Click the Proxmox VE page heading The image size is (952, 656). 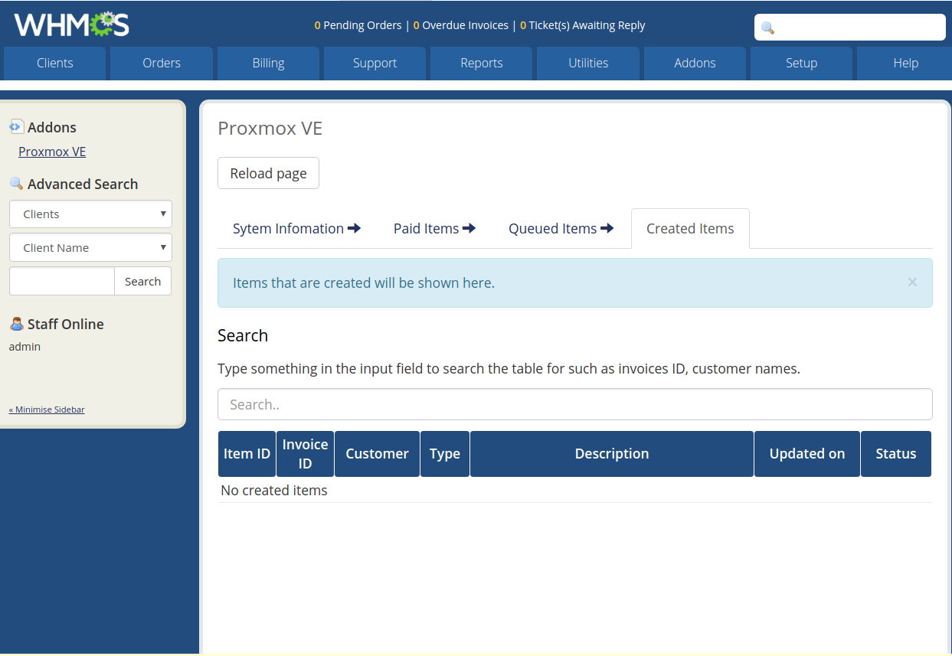coord(270,128)
